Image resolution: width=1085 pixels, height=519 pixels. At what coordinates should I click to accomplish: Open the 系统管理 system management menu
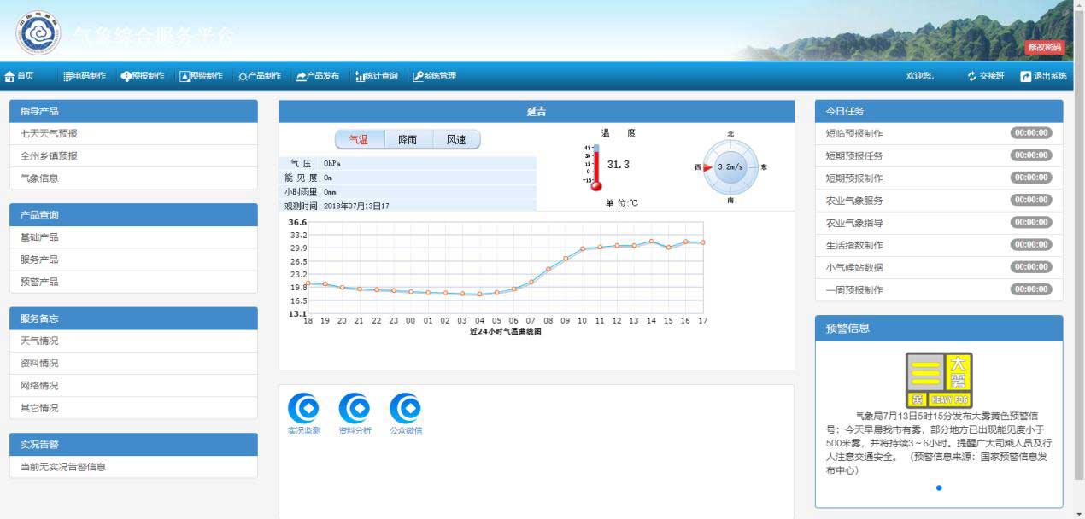coord(435,76)
